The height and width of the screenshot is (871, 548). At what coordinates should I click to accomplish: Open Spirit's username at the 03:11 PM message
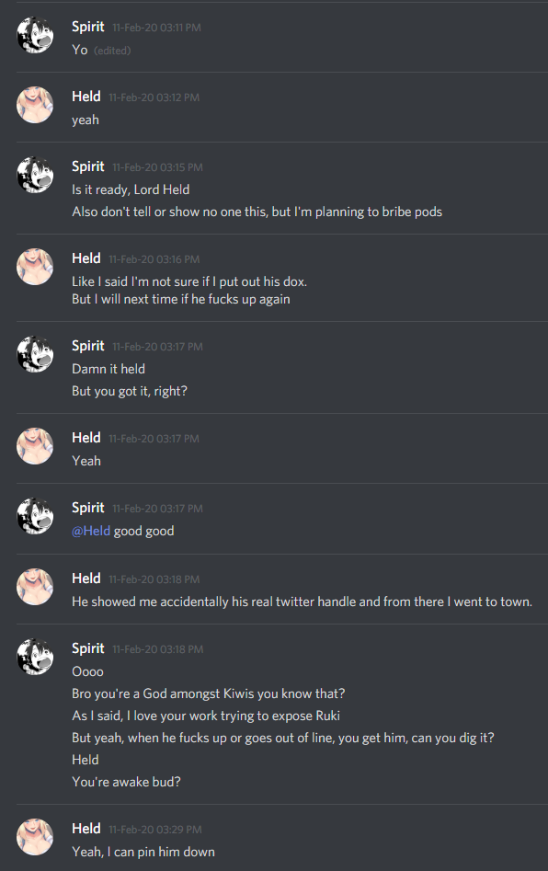click(x=87, y=27)
